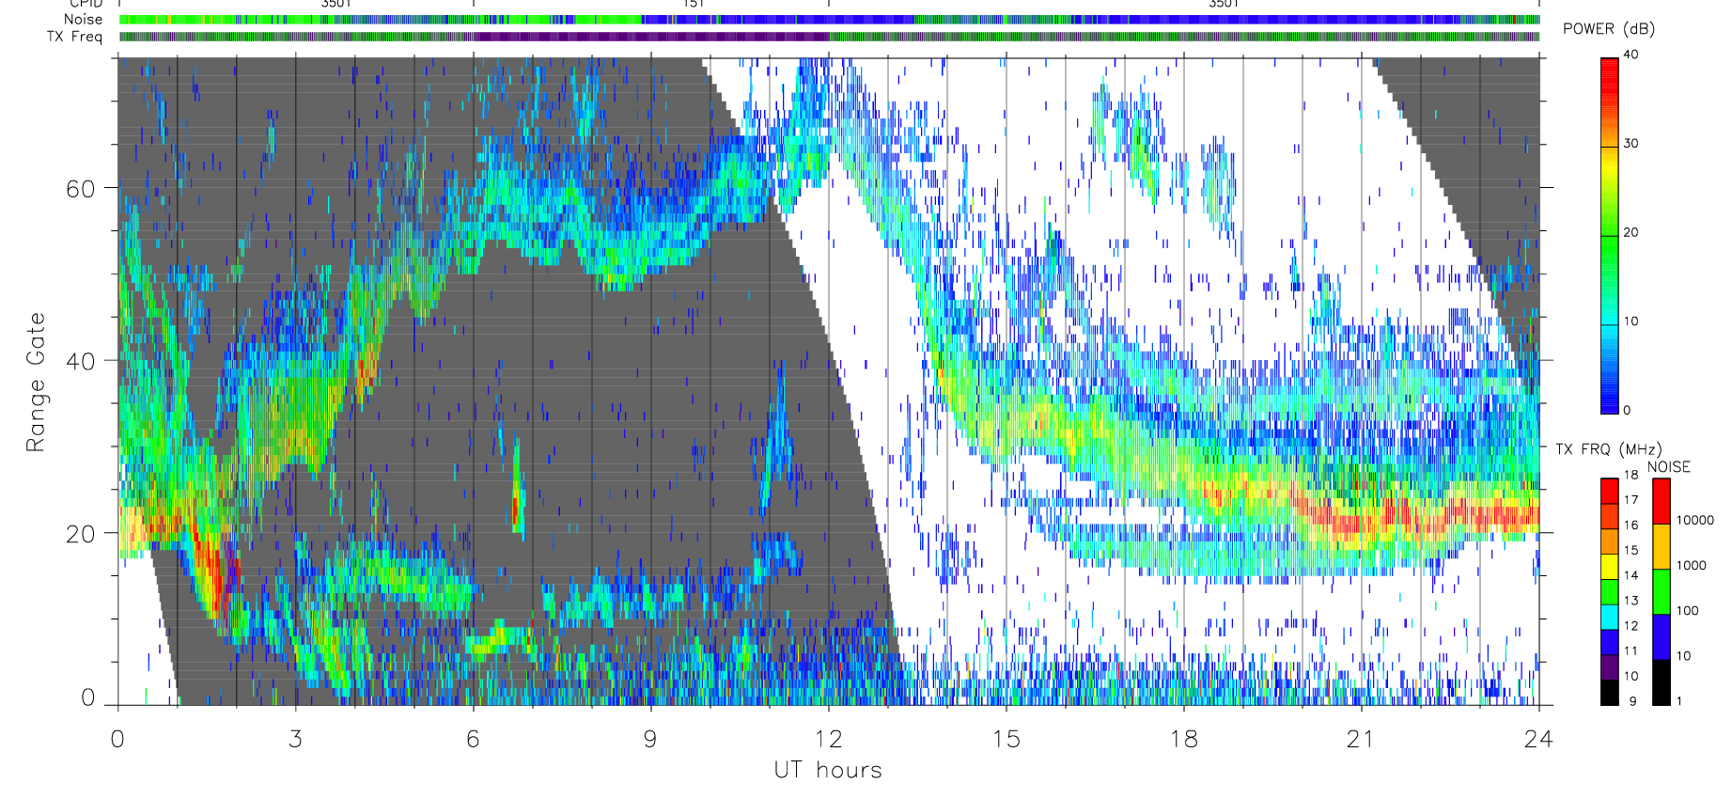1732x799 pixels.
Task: Select the "TX FRQ (MHz)" legend title
Action: coord(1608,449)
